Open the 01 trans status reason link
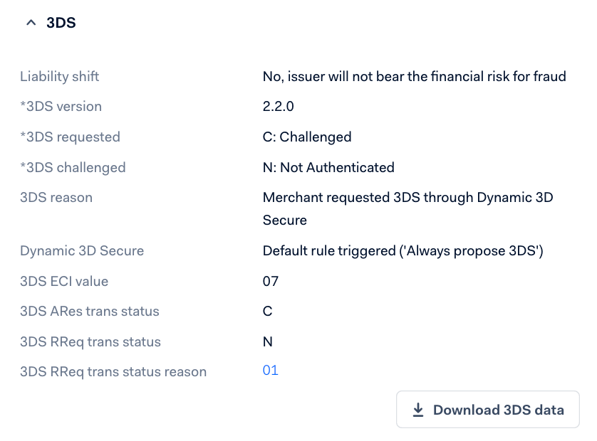Viewport: 597px width, 441px height. click(x=271, y=371)
